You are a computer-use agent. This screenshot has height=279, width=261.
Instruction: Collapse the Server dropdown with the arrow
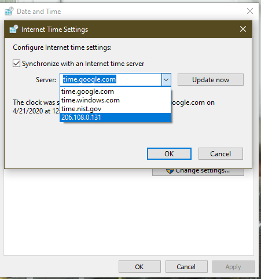pyautogui.click(x=166, y=79)
